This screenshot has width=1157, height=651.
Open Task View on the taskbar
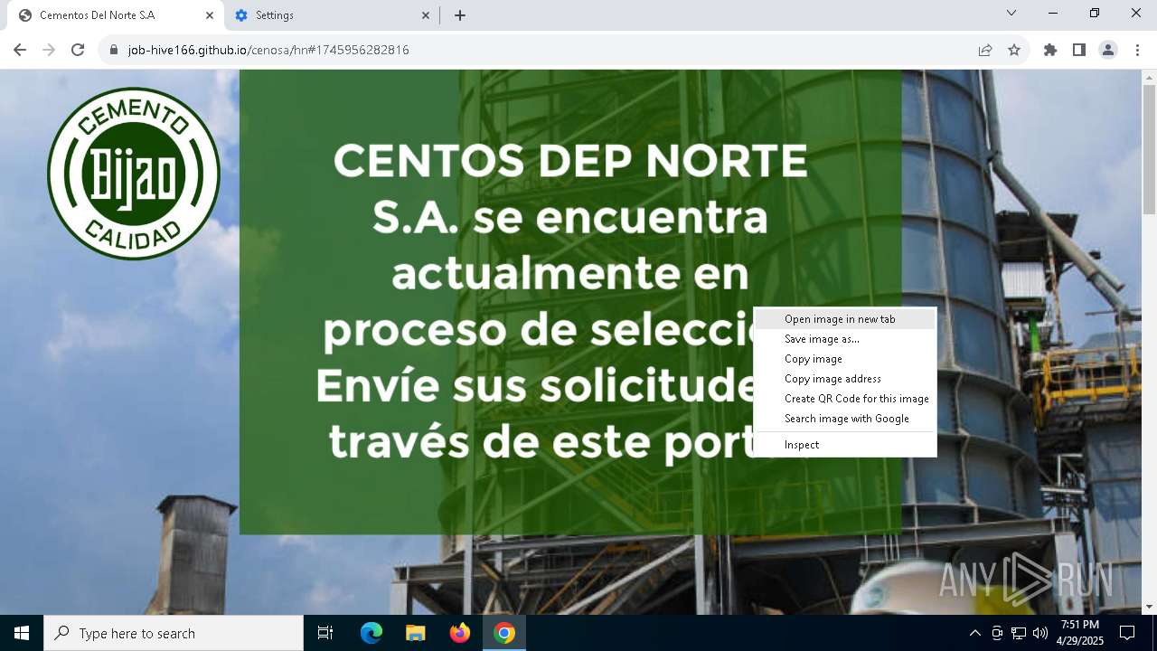click(325, 633)
